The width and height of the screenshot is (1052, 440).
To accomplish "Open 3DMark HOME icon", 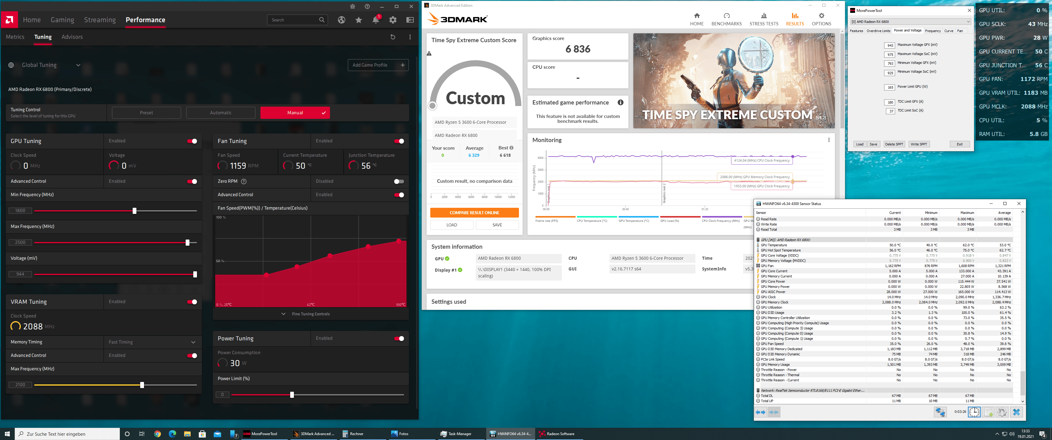I will [x=697, y=16].
